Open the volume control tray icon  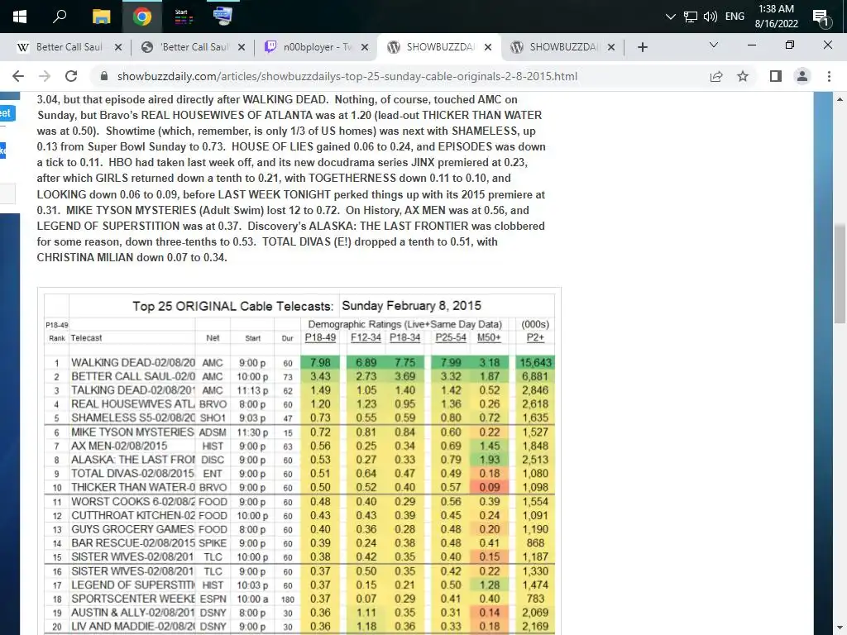(x=711, y=17)
